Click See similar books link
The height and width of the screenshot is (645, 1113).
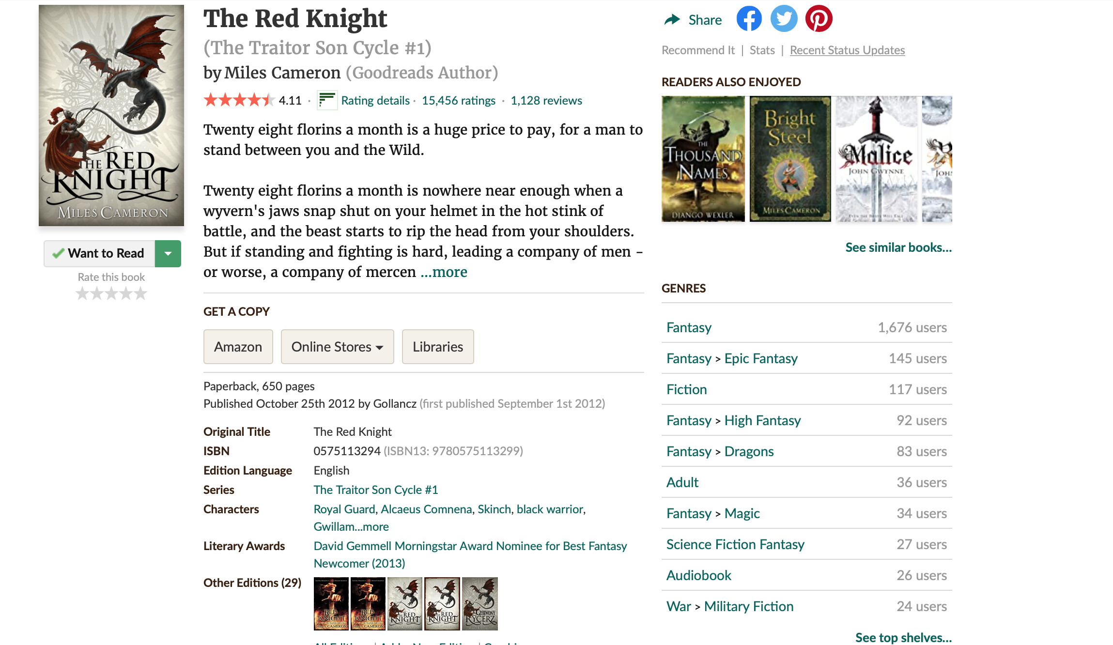click(898, 247)
